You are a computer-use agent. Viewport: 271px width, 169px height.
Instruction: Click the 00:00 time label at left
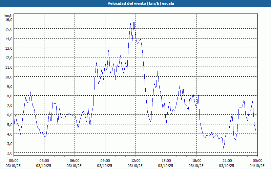pos(14,161)
